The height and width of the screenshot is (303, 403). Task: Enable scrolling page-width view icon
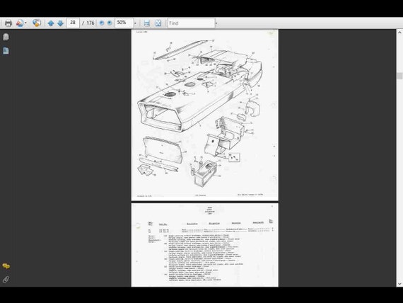(x=147, y=23)
